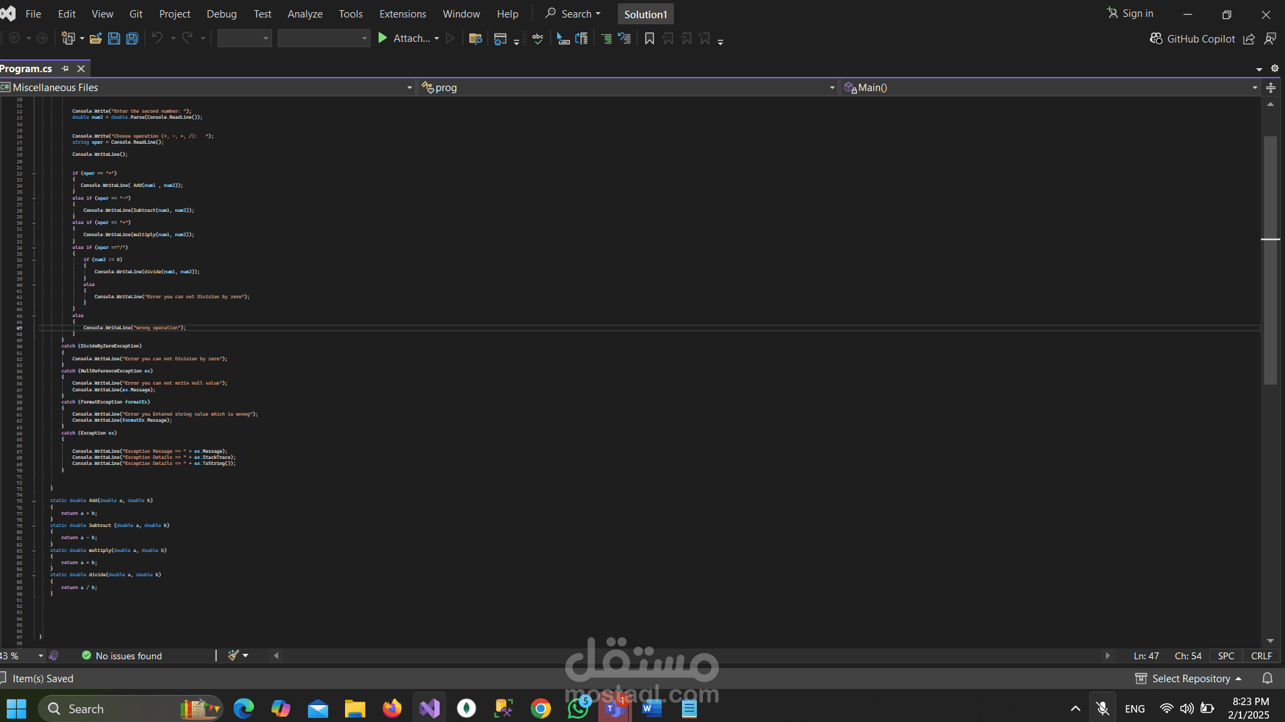Click the CRLF line ending indicator
Screen dimensions: 1285x722
[1261, 656]
